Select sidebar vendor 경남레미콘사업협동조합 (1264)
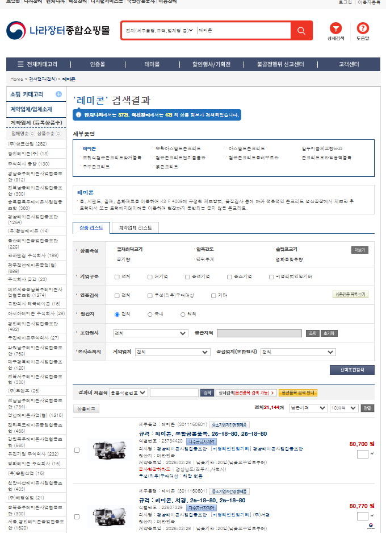 point(33,219)
